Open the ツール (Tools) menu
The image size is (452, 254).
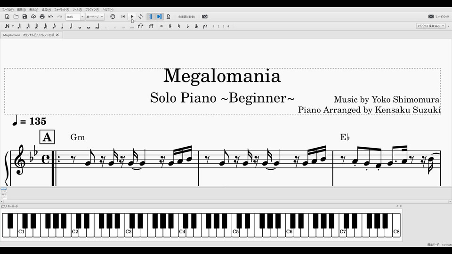[x=77, y=9]
